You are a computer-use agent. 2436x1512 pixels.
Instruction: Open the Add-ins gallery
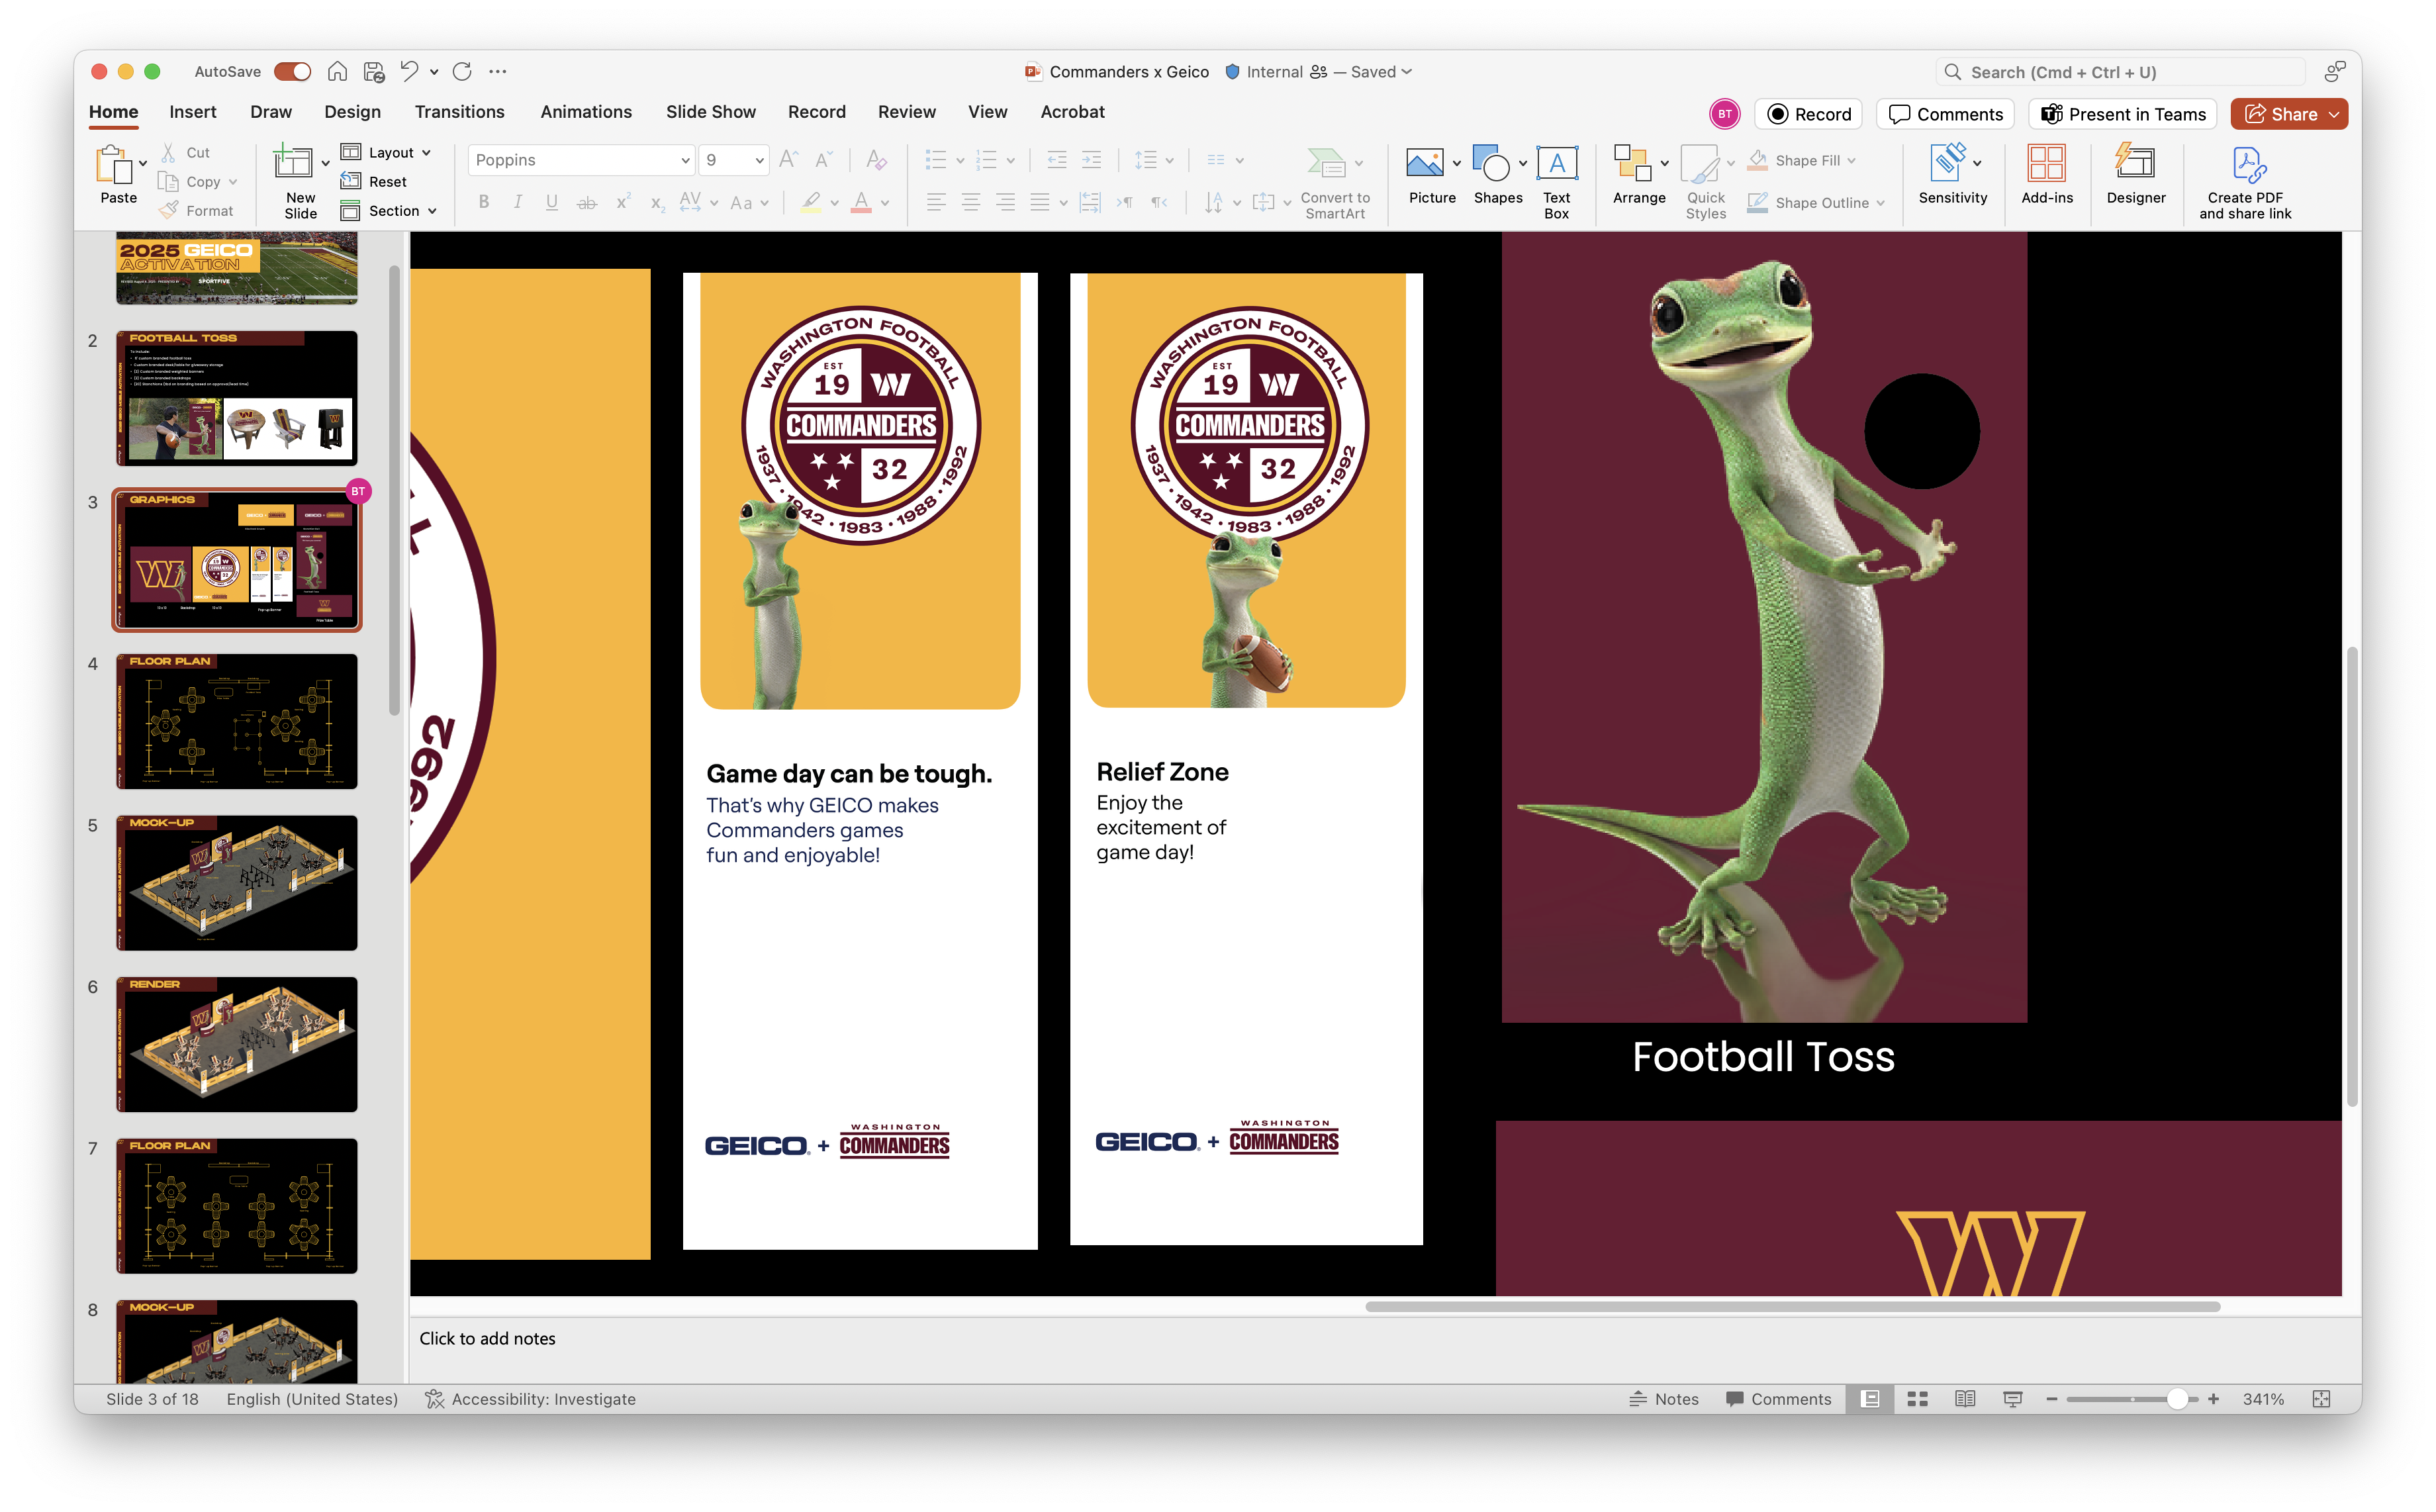point(2047,176)
